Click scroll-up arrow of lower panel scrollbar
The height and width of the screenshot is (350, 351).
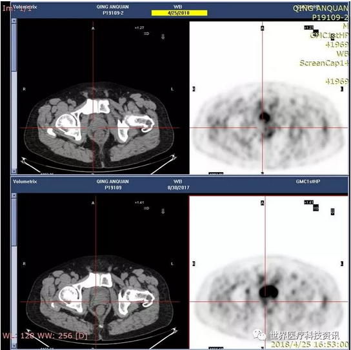(14, 195)
